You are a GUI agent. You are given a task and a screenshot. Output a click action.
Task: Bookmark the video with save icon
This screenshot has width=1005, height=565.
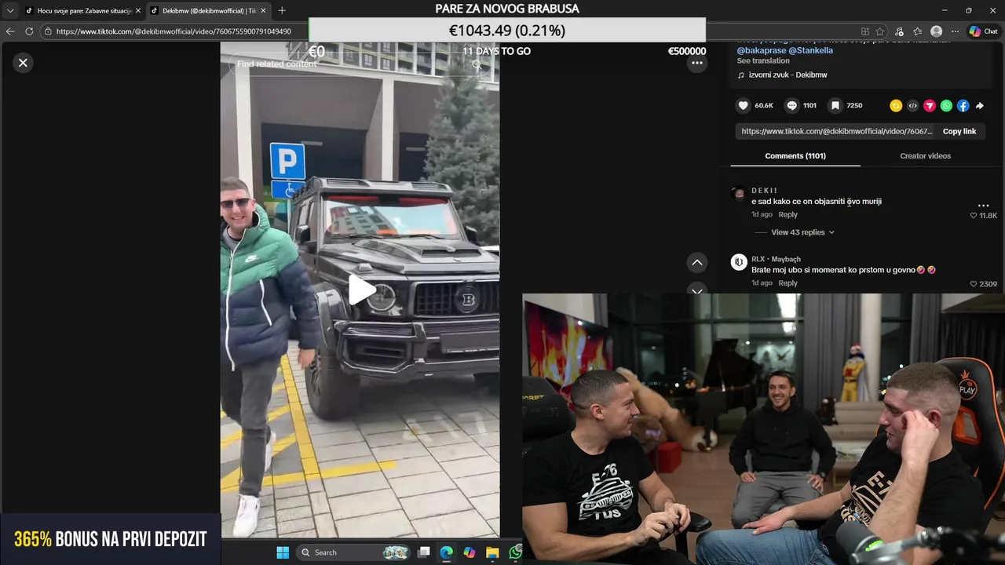click(x=835, y=105)
